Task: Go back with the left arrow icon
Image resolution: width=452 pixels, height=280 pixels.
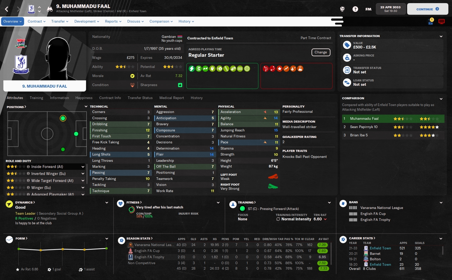Action: [7, 9]
